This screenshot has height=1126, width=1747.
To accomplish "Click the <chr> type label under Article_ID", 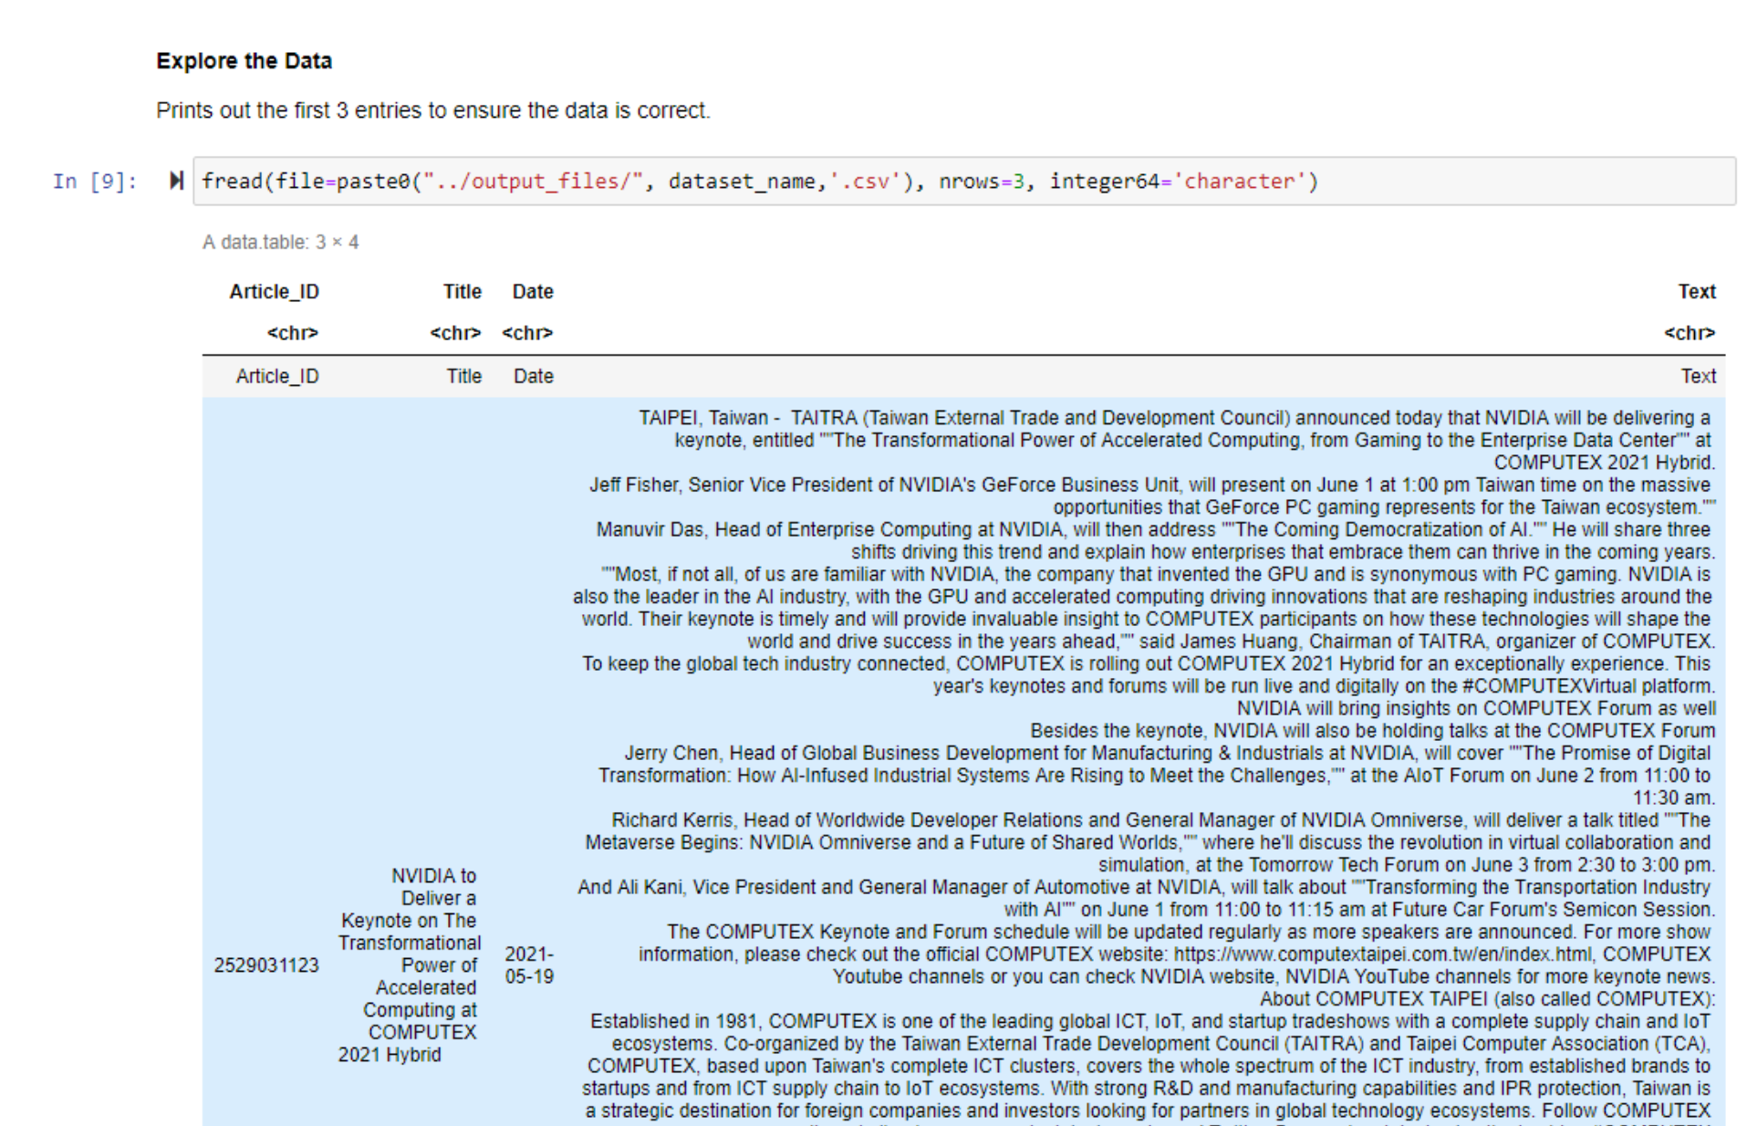I will [x=292, y=333].
